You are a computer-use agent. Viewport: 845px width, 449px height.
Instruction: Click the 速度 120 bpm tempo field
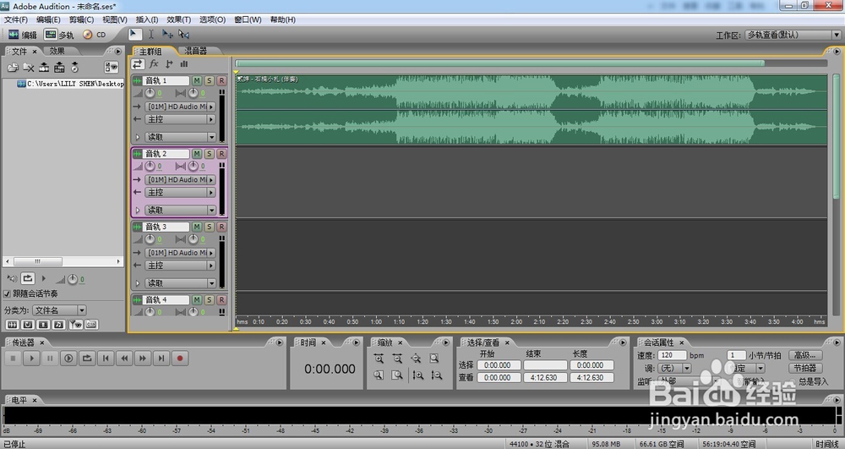[672, 355]
